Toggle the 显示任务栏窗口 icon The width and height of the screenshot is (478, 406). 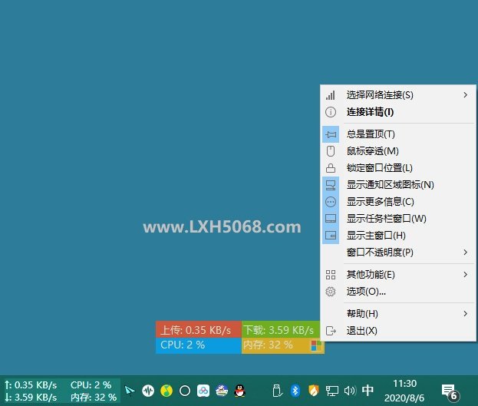point(331,219)
